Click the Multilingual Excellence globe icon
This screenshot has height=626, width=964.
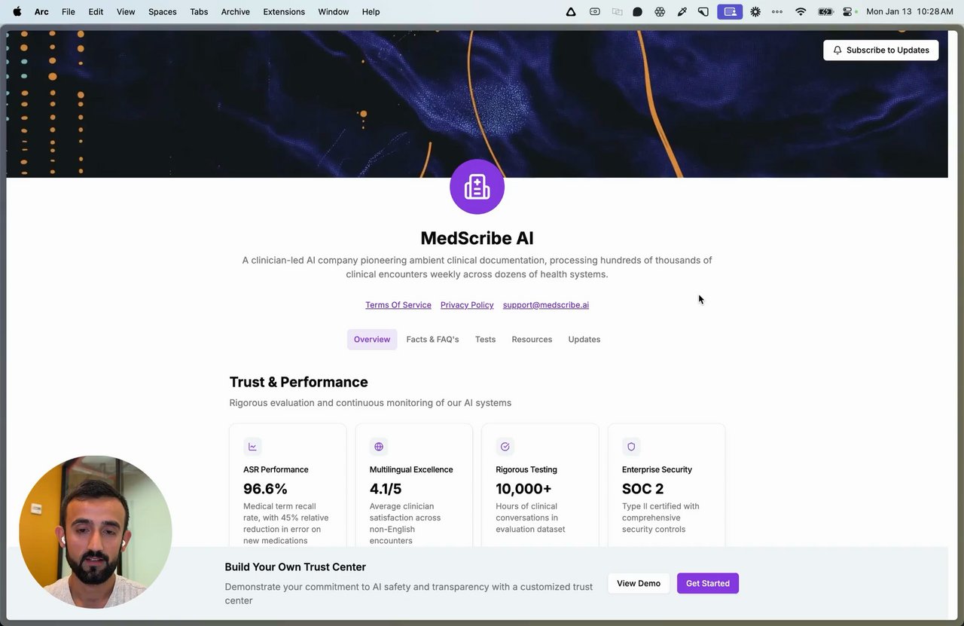[x=379, y=447]
